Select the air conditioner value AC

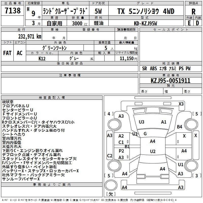[20, 53]
